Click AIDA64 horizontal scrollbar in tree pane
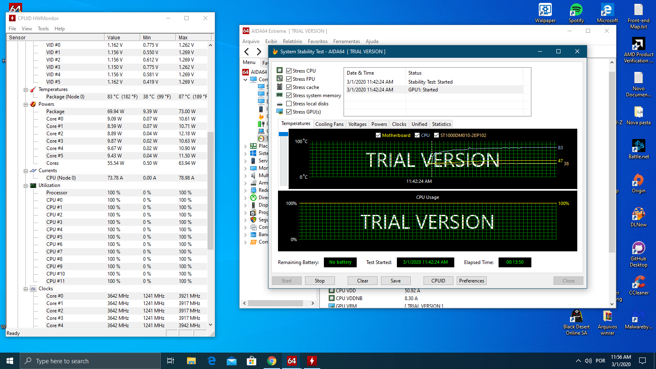This screenshot has width=656, height=369. (x=276, y=303)
